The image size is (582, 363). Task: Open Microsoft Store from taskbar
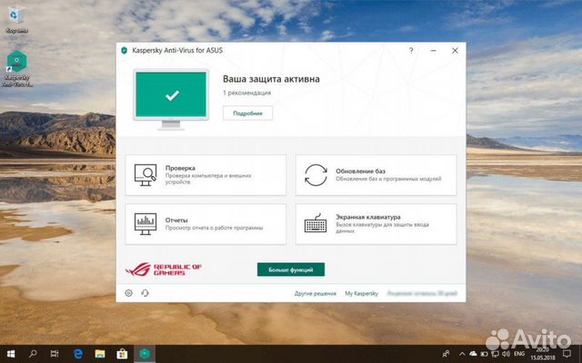pyautogui.click(x=122, y=354)
